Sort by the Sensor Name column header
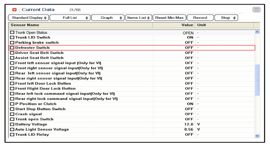270x147 pixels. (x=81, y=25)
